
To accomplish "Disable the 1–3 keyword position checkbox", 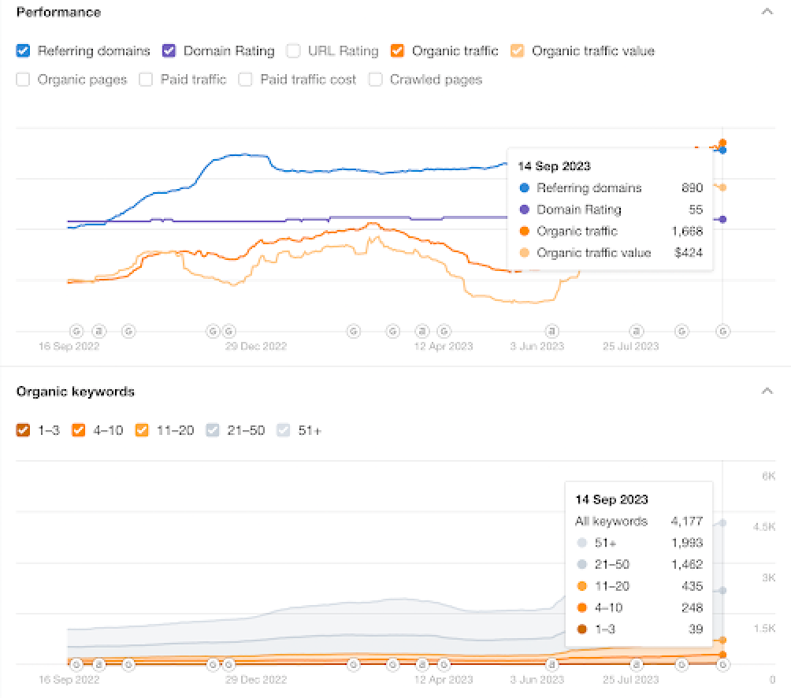I will tap(24, 431).
